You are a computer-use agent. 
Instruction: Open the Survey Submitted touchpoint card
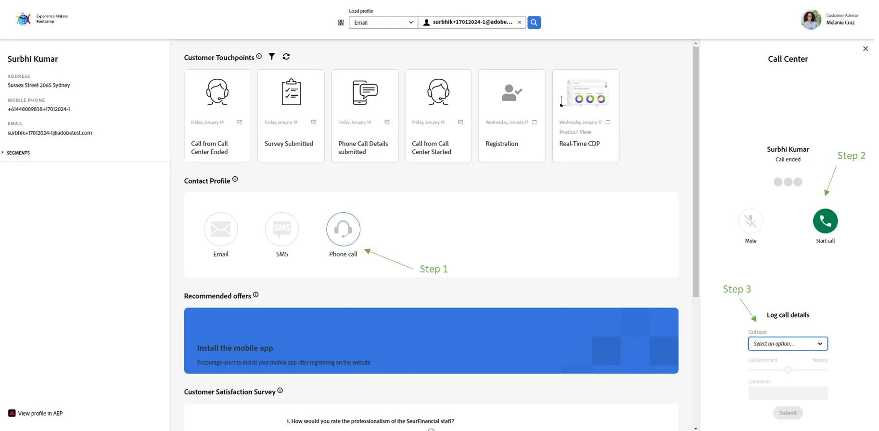(x=291, y=116)
